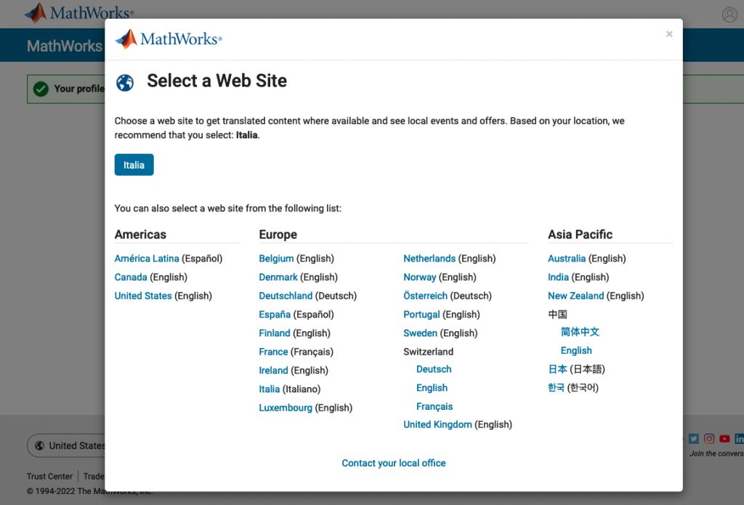Open the Twitter social icon
Image resolution: width=744 pixels, height=505 pixels.
(693, 439)
